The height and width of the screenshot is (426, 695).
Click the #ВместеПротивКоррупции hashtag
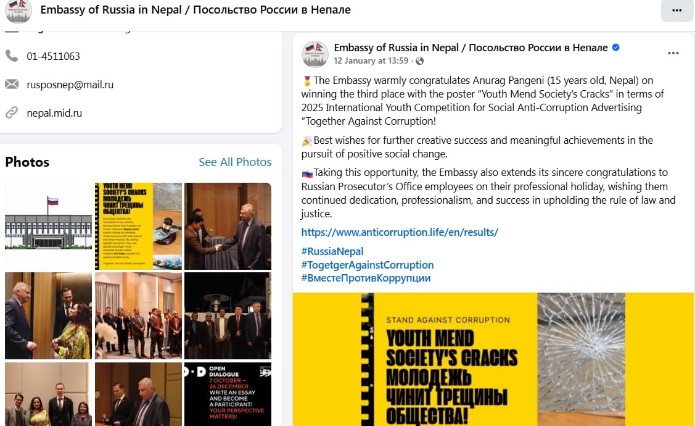[x=366, y=278]
